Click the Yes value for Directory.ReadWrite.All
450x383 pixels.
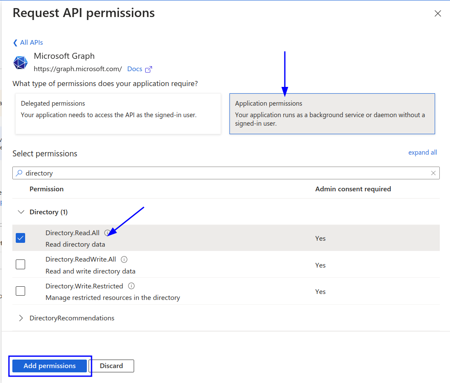[320, 265]
